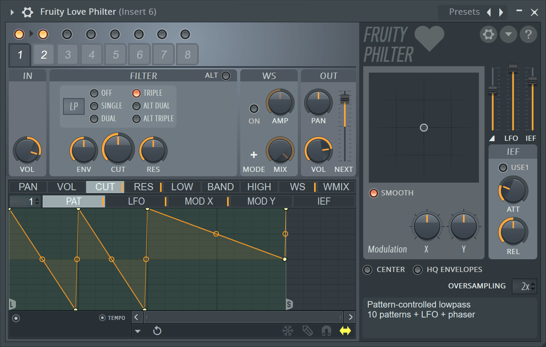Open plugin settings via the gear icon top left
The image size is (546, 347).
[x=27, y=12]
